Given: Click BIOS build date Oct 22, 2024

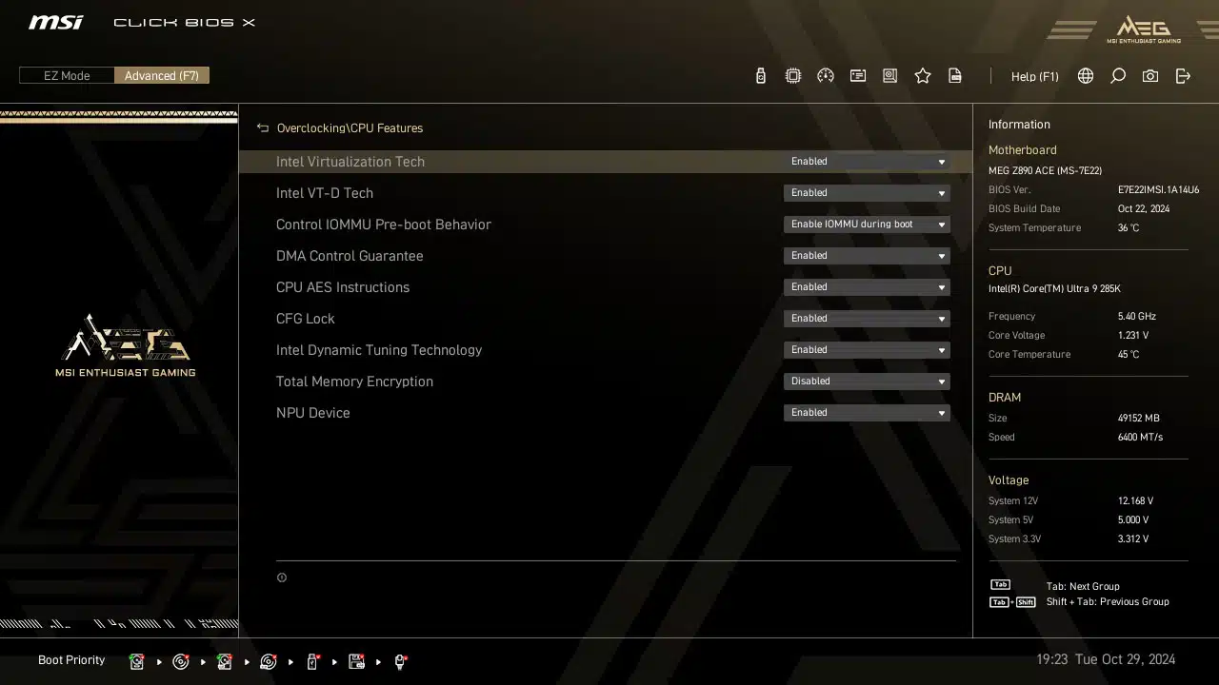Looking at the screenshot, I should (1144, 209).
